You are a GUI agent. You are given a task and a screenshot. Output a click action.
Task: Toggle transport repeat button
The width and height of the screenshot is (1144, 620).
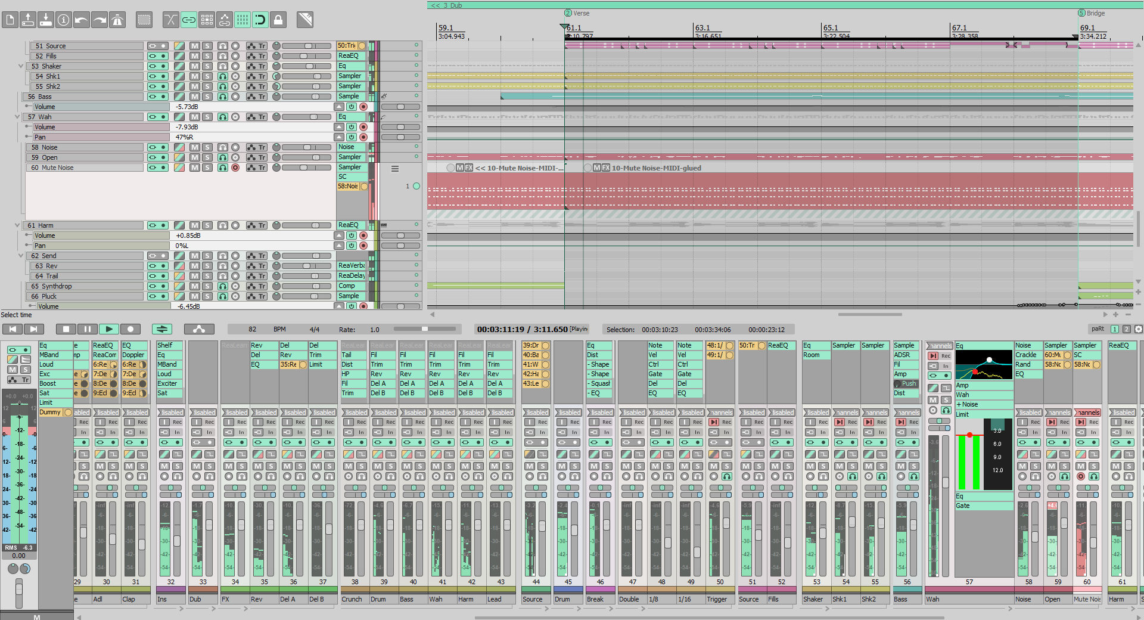162,329
